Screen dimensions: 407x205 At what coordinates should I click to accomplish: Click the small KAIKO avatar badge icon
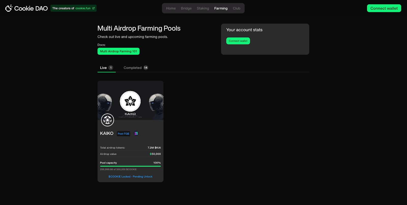point(108,120)
